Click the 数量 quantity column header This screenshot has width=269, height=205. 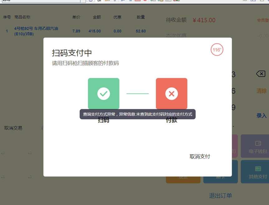pyautogui.click(x=141, y=17)
